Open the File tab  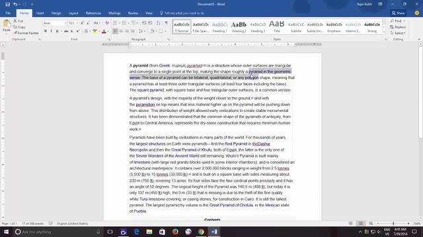click(x=8, y=13)
